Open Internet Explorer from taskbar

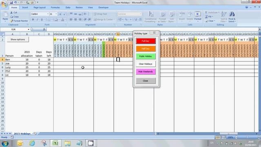pos(32,143)
